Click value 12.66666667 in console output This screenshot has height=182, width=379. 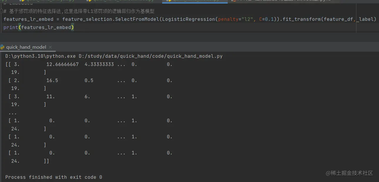tap(62, 64)
